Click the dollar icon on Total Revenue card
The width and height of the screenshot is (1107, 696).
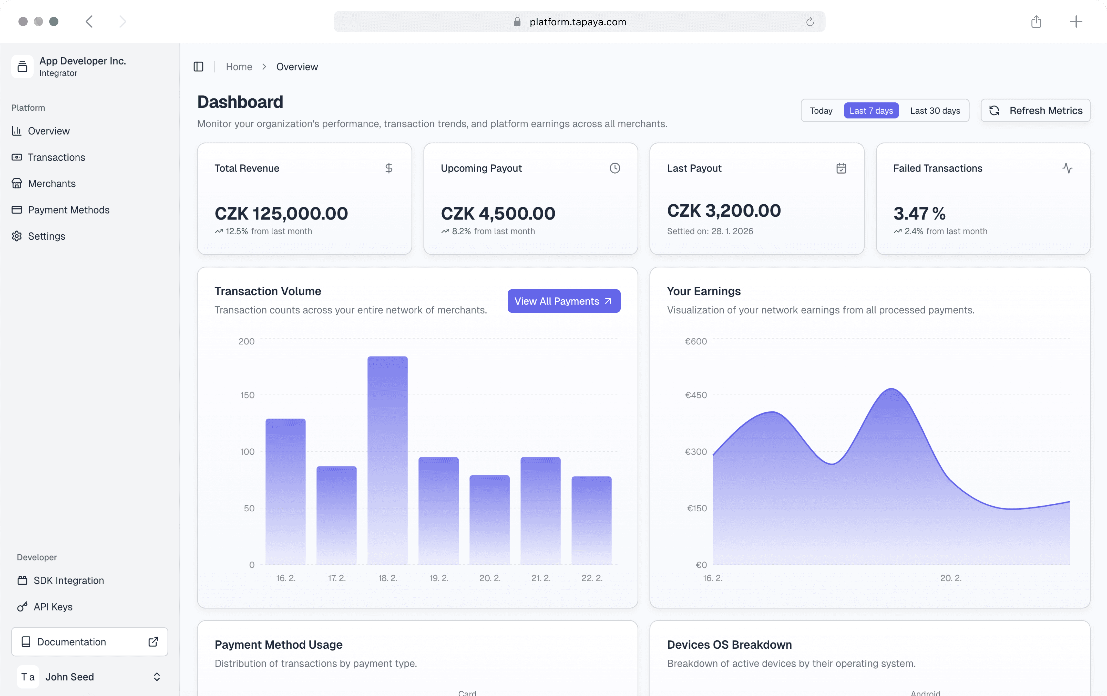(x=389, y=168)
